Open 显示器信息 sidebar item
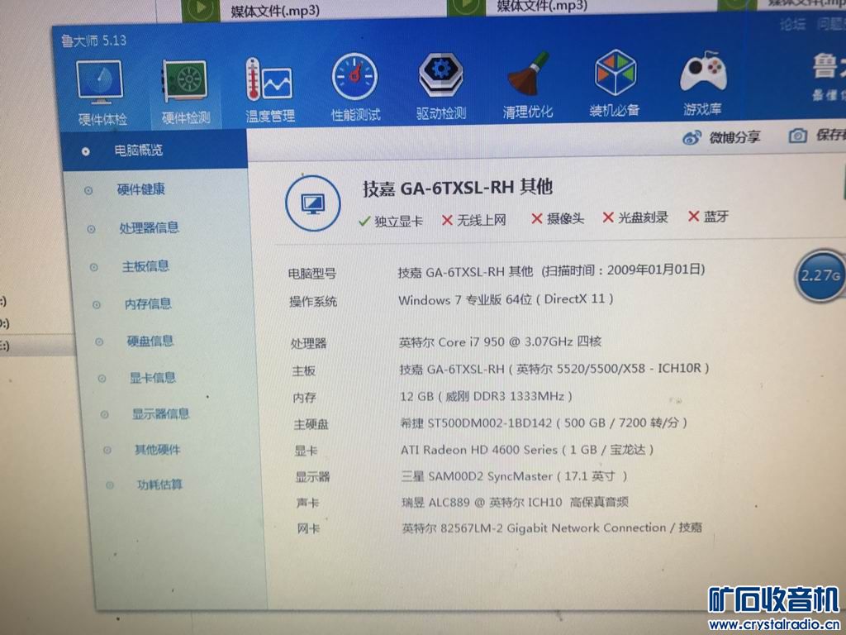Screen dimensions: 846x635 pos(161,414)
